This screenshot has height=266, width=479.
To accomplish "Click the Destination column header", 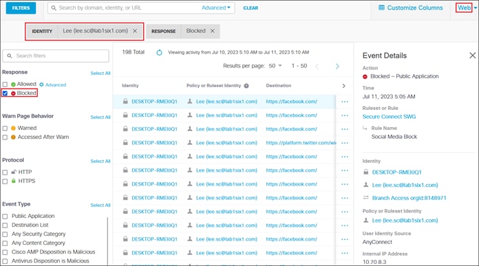I will 278,86.
